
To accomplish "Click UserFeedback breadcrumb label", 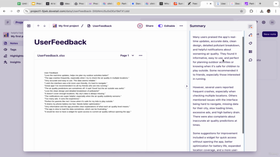I will point(102,26).
